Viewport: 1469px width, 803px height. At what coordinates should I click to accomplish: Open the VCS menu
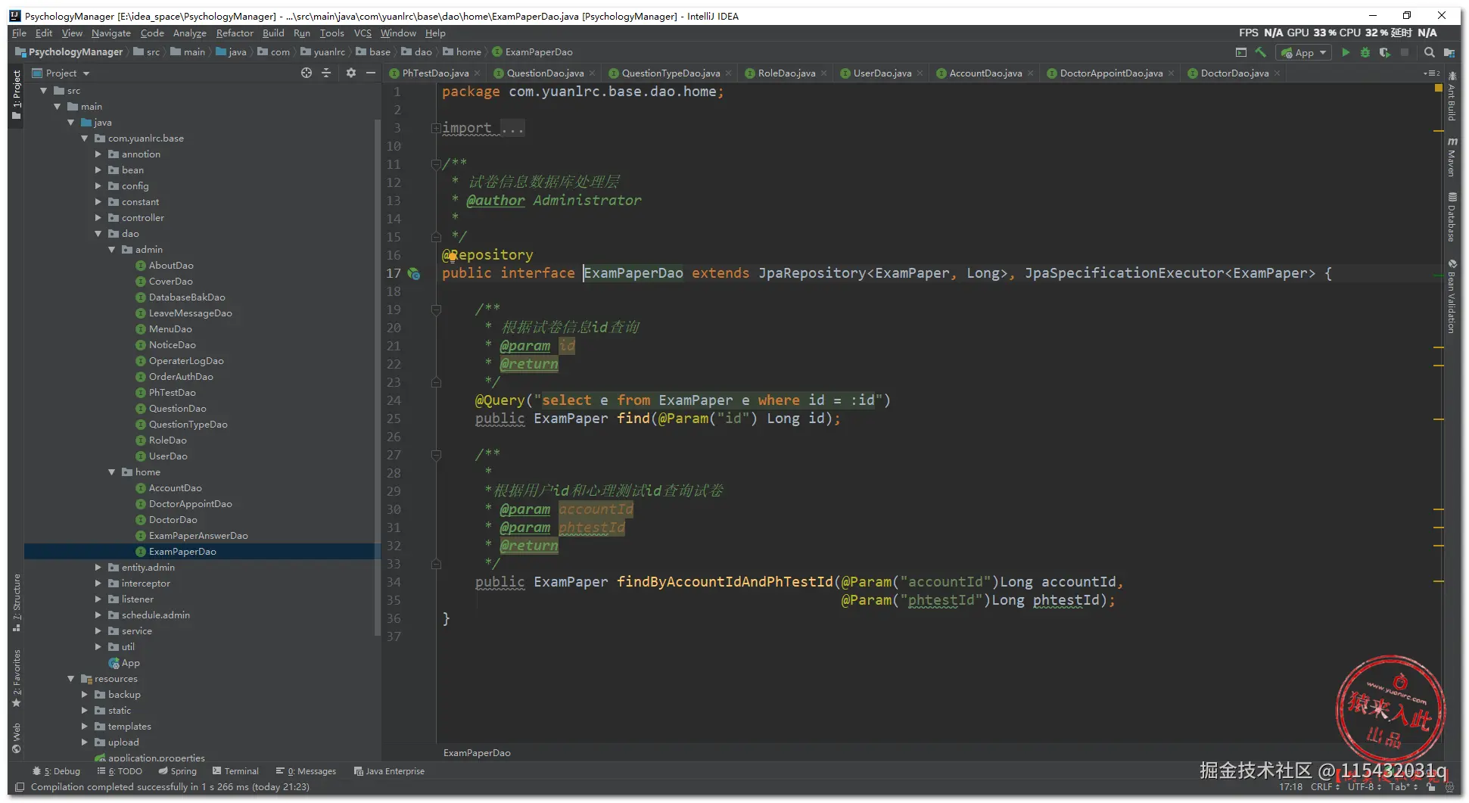click(363, 33)
